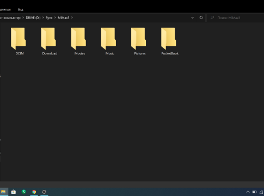264x196 pixels.
Task: Open green S app on taskbar
Action: [x=23, y=192]
